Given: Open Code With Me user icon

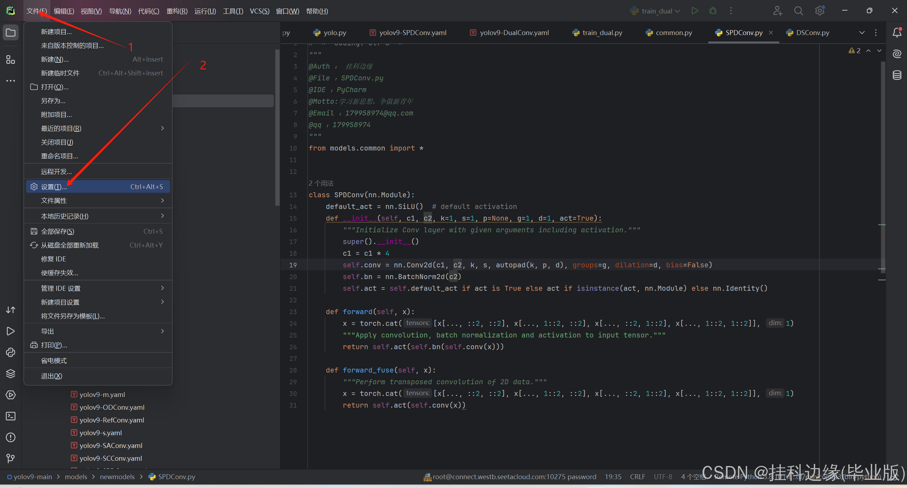Looking at the screenshot, I should click(777, 11).
